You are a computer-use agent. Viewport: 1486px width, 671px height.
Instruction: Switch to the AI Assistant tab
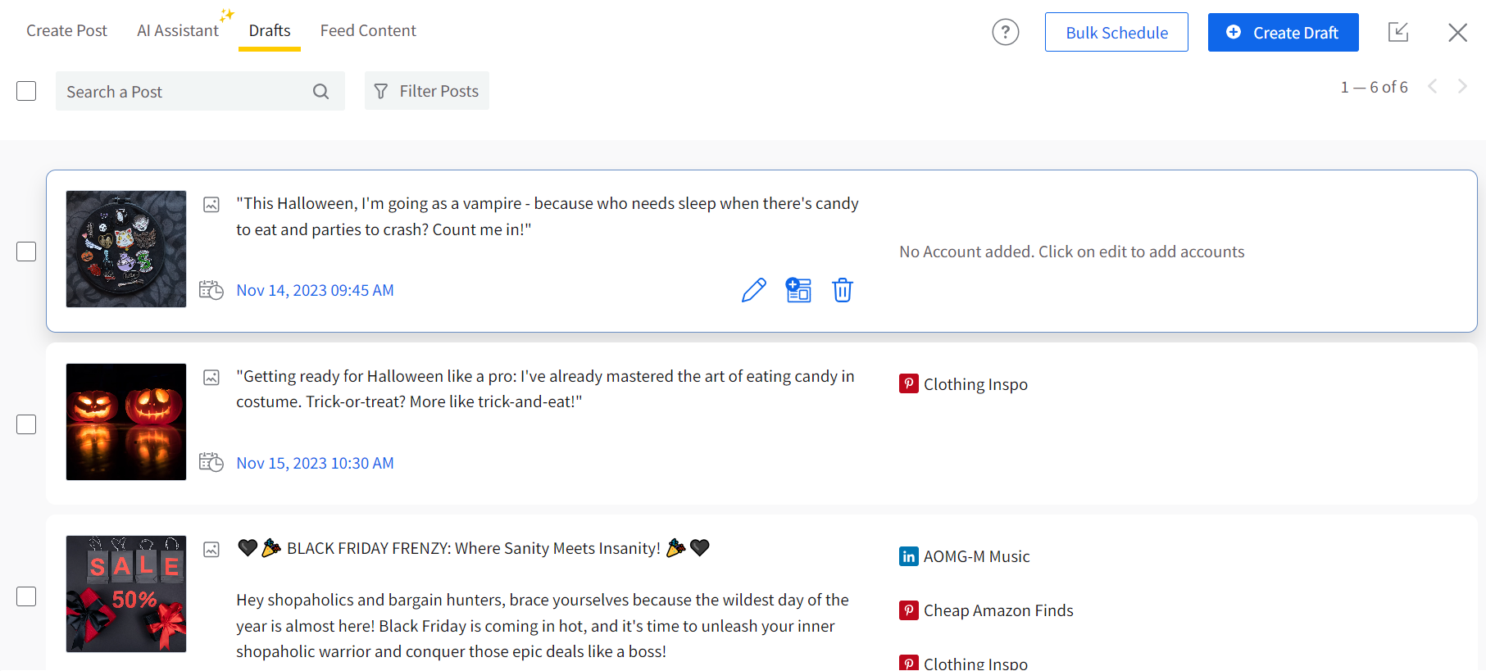point(178,31)
